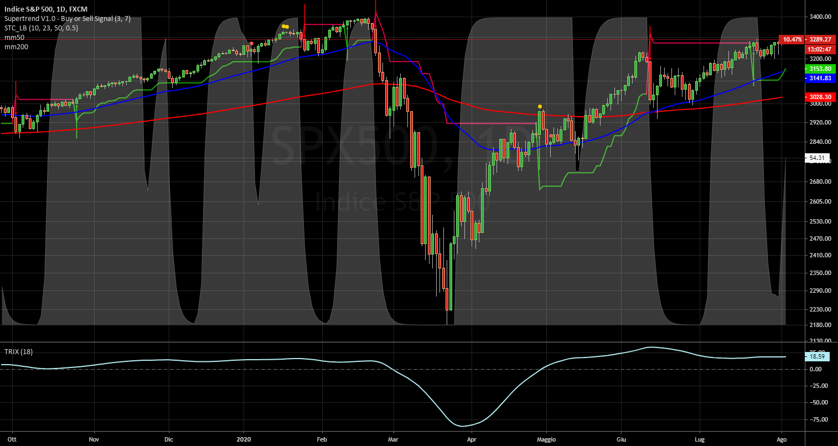
Task: Click the 18.59 TRIX value label
Action: (817, 357)
